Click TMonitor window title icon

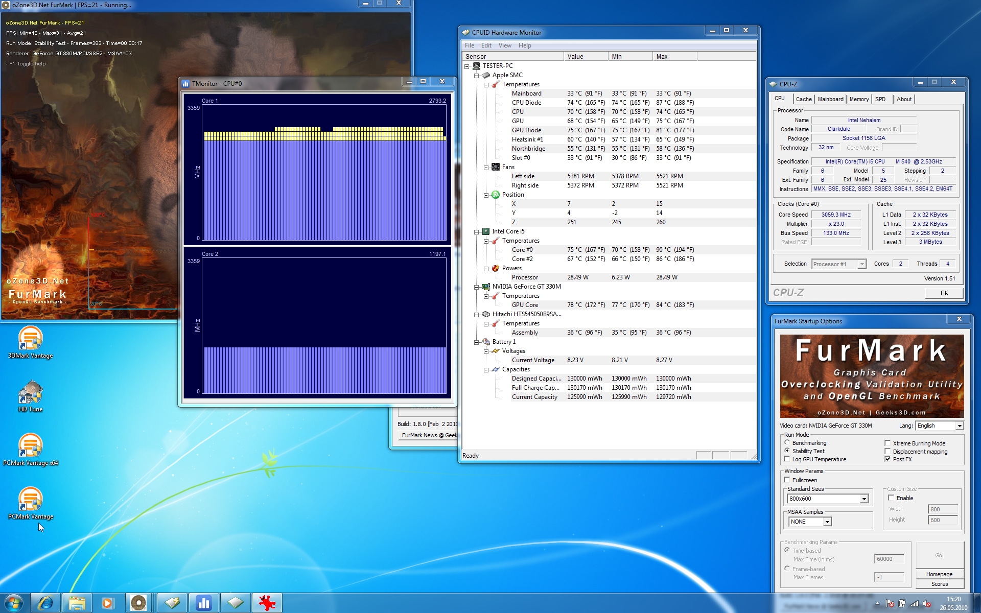pos(186,83)
